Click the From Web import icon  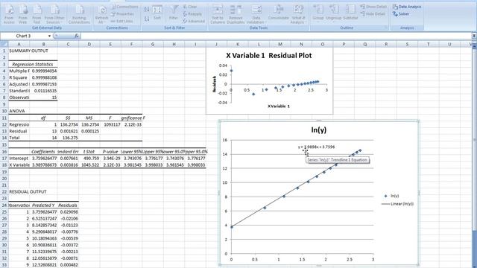point(23,14)
